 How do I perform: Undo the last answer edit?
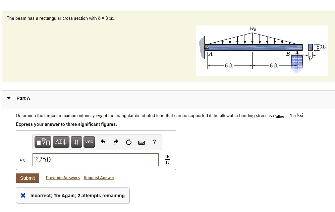click(x=103, y=142)
